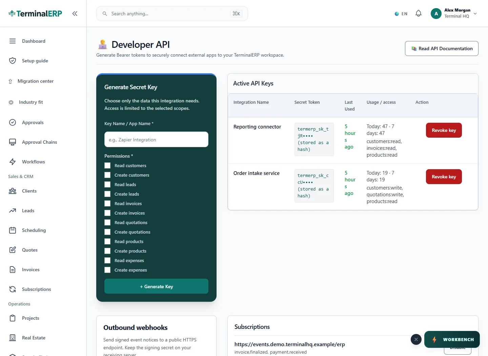The width and height of the screenshot is (488, 356).
Task: Click the Leads trending icon
Action: (x=13, y=211)
